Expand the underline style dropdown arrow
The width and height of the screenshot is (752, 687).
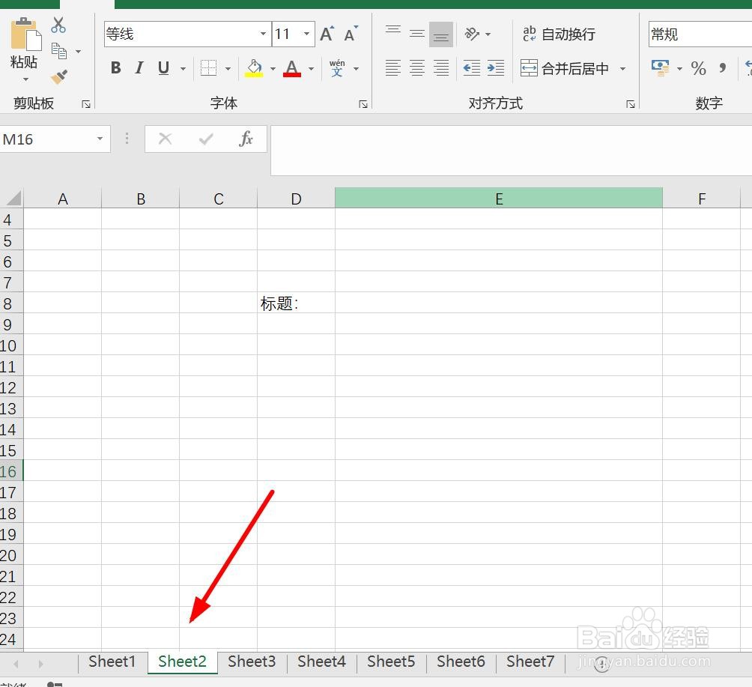[183, 69]
